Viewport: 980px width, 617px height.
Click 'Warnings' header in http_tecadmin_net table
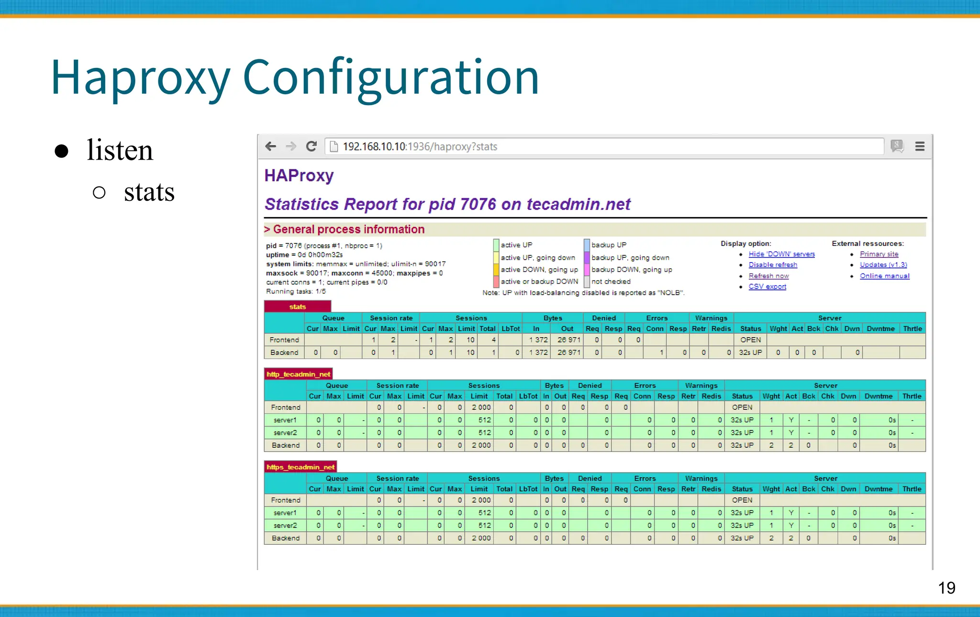pyautogui.click(x=701, y=386)
